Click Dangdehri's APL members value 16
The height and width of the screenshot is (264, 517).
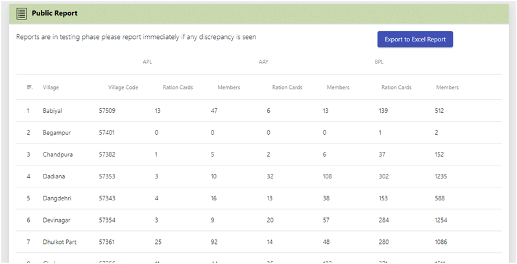click(x=213, y=198)
